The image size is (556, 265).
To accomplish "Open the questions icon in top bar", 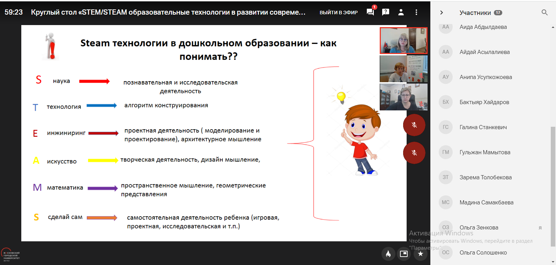I will pos(386,12).
